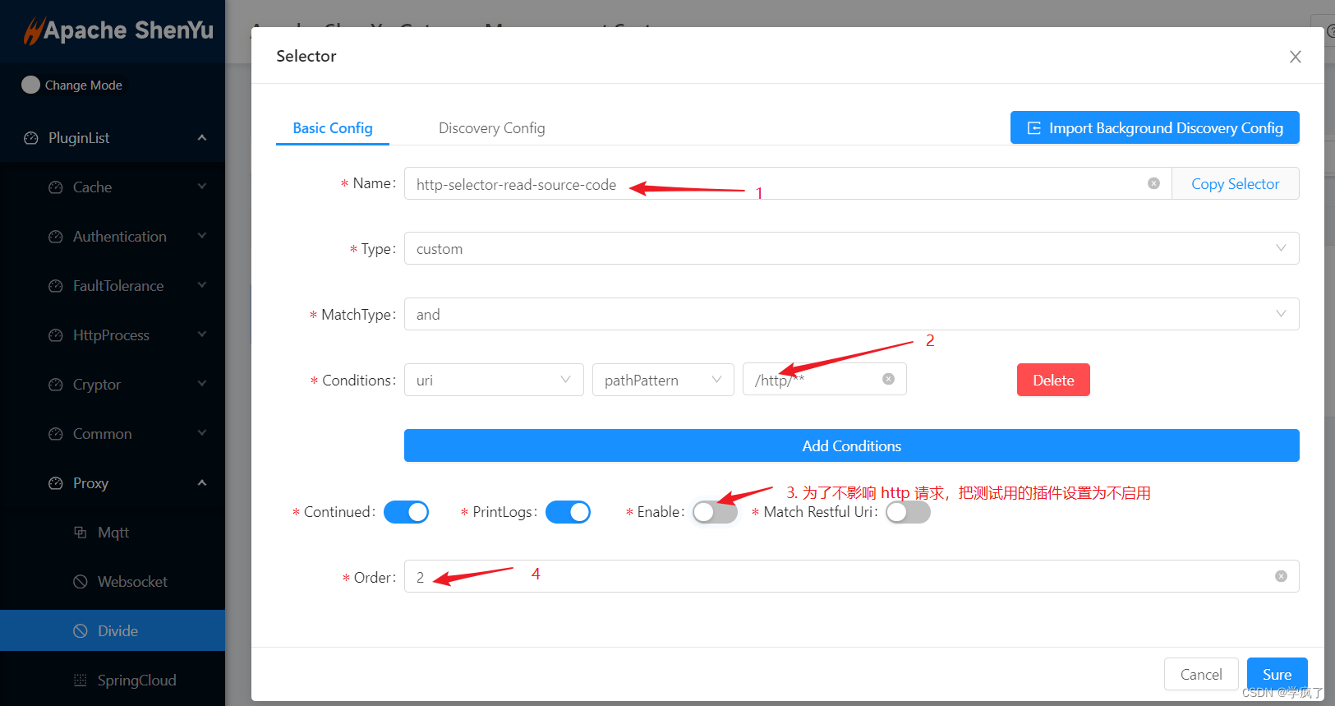Expand the HttpProcess submenu chevron
This screenshot has height=706, width=1335.
point(202,335)
